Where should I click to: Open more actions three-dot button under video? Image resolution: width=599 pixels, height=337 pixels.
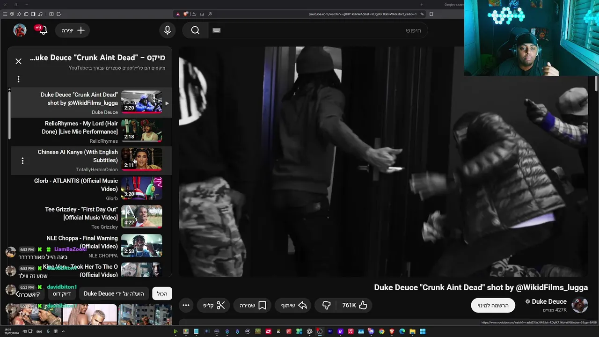pos(186,305)
